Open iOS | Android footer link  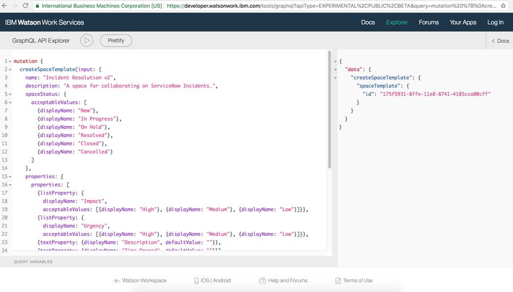[x=215, y=281]
